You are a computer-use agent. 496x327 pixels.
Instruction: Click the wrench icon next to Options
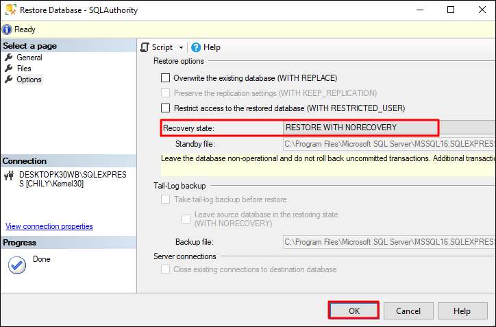(x=9, y=79)
